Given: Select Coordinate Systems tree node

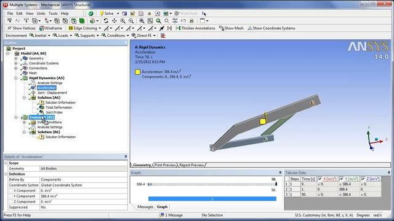Looking at the screenshot, I should 44,63.
